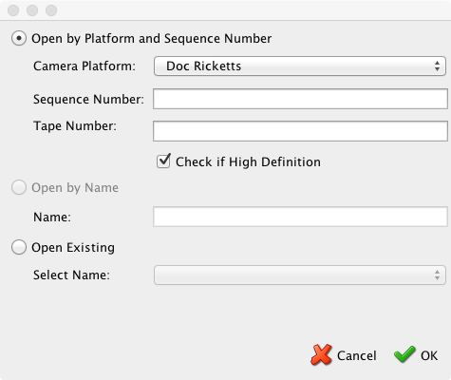Screen dimensions: 451x380
Task: Click the green checkmark OK icon
Action: pyautogui.click(x=404, y=354)
